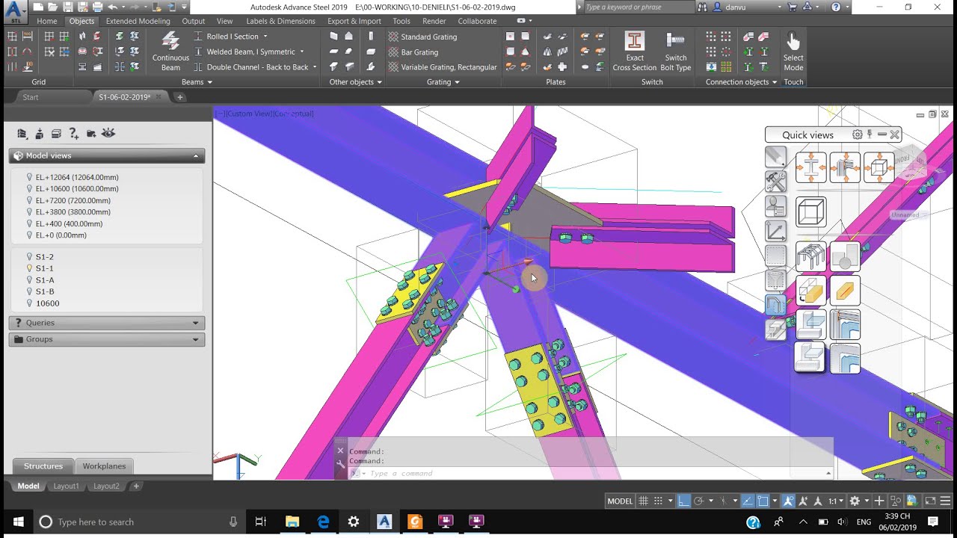
Task: Switch to Extended Modeling tab
Action: coord(138,21)
